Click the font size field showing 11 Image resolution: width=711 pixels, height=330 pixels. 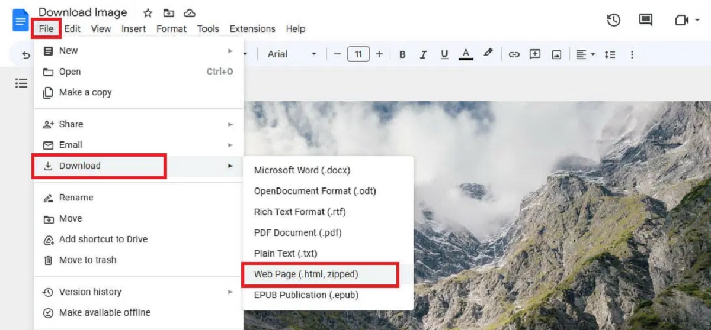358,54
